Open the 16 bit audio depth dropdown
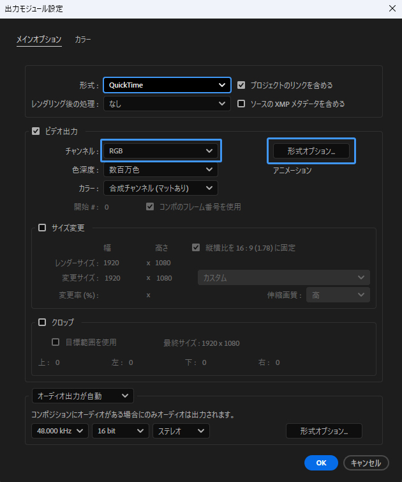Viewport: 402px width, 482px height. click(120, 431)
